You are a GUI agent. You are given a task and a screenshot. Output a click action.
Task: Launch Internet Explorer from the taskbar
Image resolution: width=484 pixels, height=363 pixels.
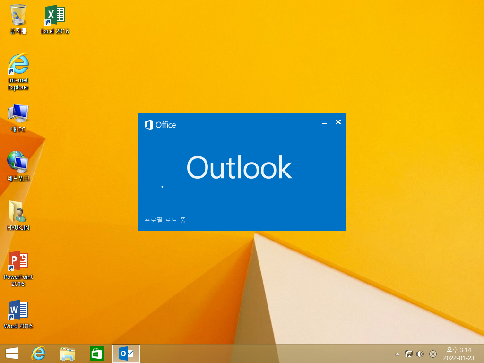(39, 354)
